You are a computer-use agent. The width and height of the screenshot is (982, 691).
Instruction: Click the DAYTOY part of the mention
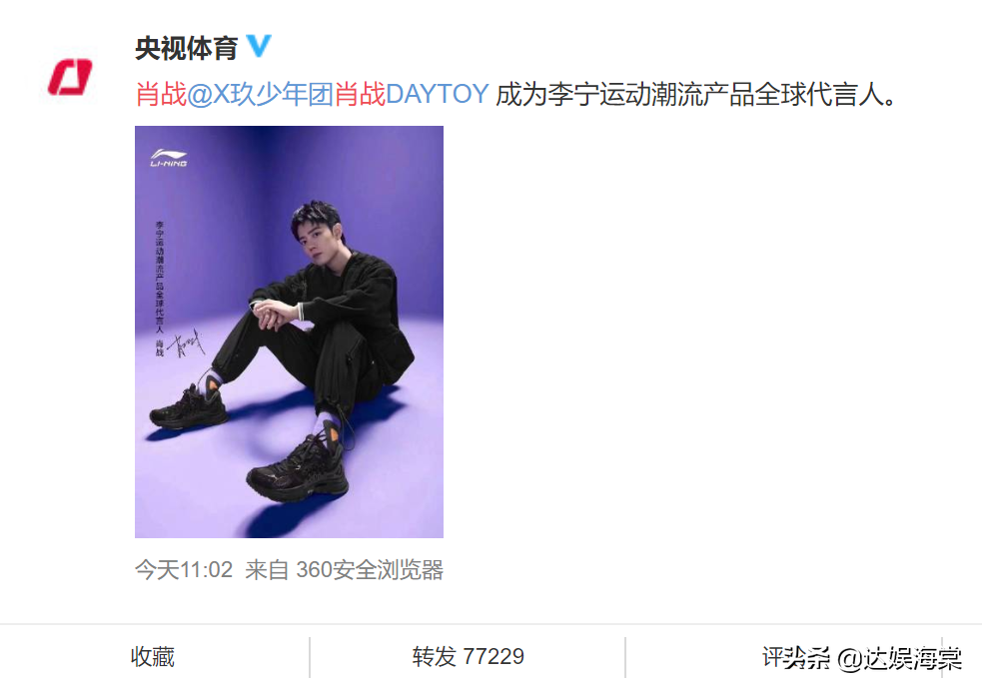(438, 95)
